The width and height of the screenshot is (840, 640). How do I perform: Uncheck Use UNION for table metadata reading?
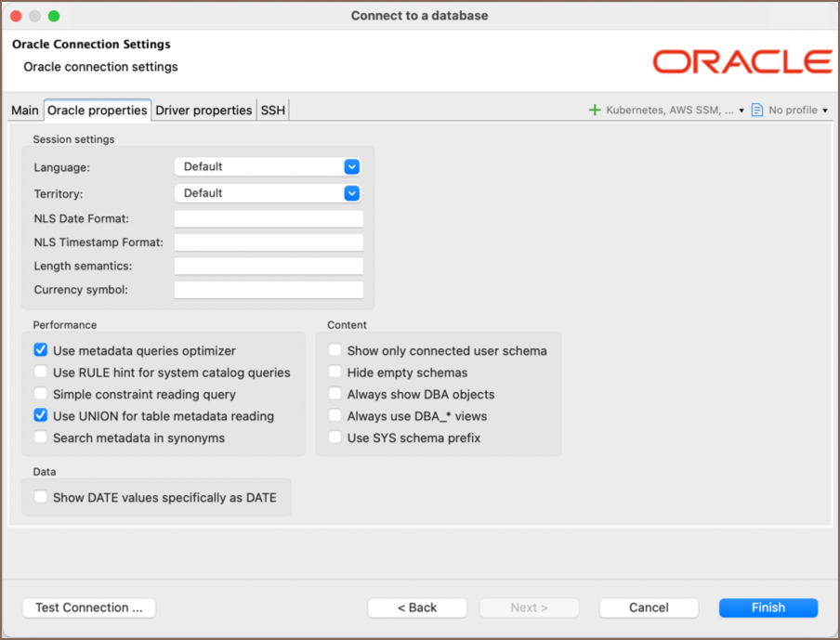click(x=40, y=416)
